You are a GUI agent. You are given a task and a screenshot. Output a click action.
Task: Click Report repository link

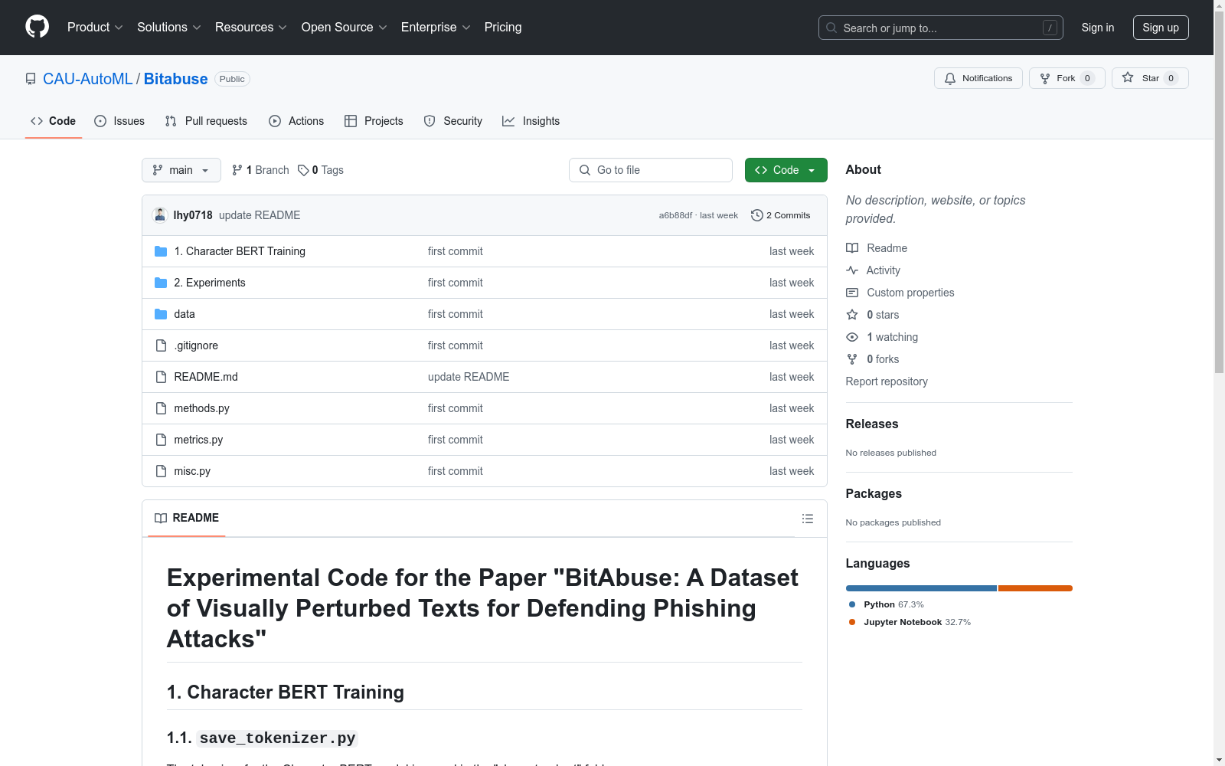click(x=887, y=381)
